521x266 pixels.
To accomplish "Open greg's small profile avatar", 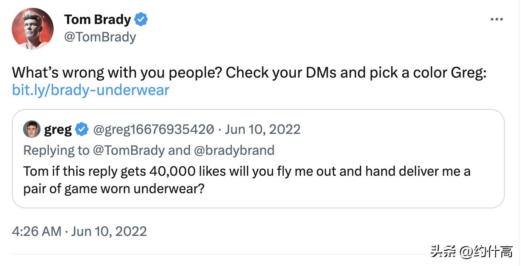I will pyautogui.click(x=32, y=130).
